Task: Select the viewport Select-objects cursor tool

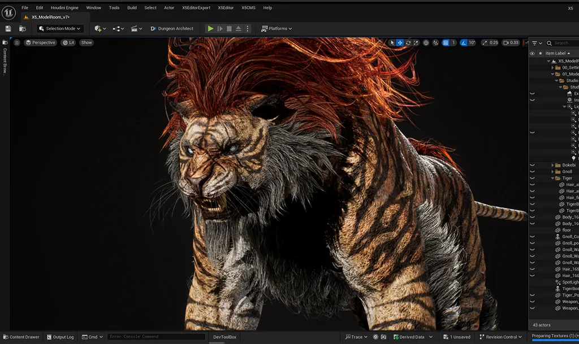Action: pos(392,43)
